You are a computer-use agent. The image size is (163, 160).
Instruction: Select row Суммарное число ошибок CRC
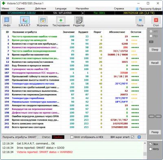point(74,69)
